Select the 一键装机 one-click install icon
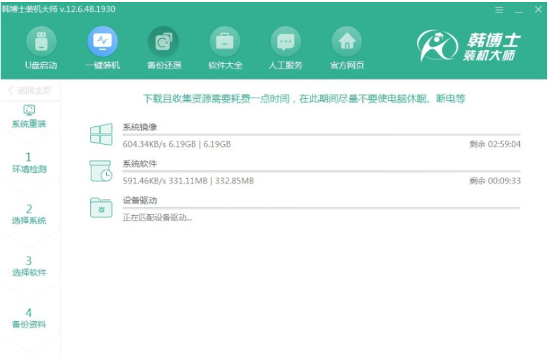The width and height of the screenshot is (551, 361). (x=102, y=42)
